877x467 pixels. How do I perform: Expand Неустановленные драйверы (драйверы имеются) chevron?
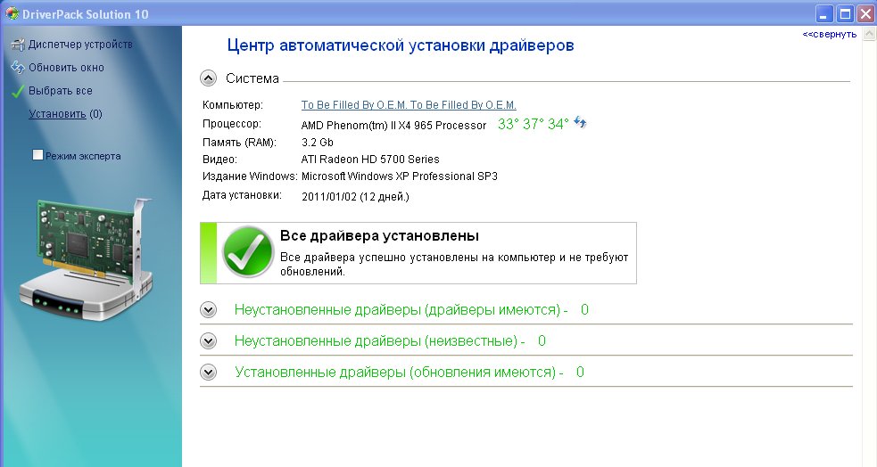click(x=208, y=310)
